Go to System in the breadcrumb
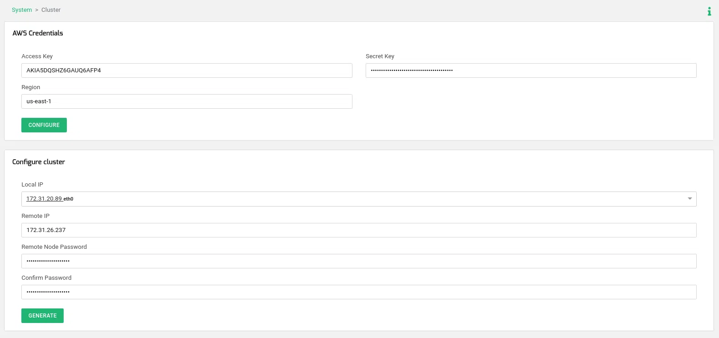Image resolution: width=719 pixels, height=338 pixels. pyautogui.click(x=22, y=10)
